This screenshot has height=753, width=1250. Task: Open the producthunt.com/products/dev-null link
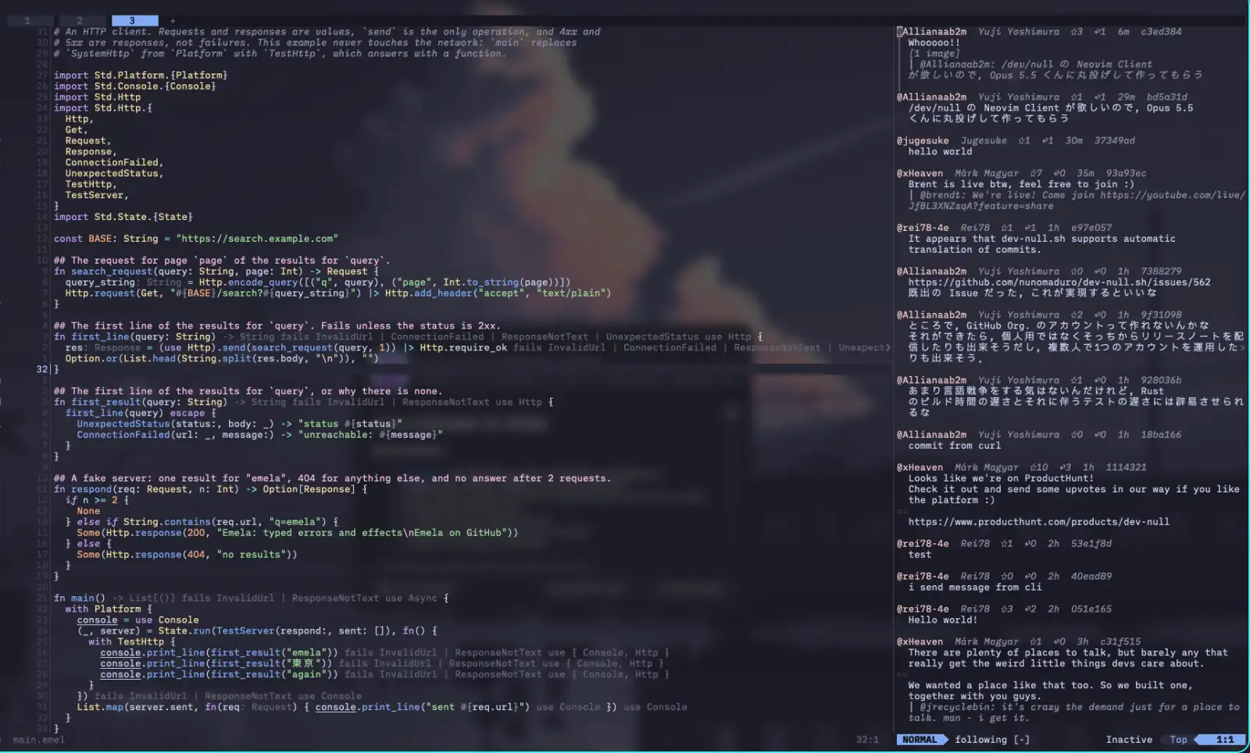click(1038, 522)
